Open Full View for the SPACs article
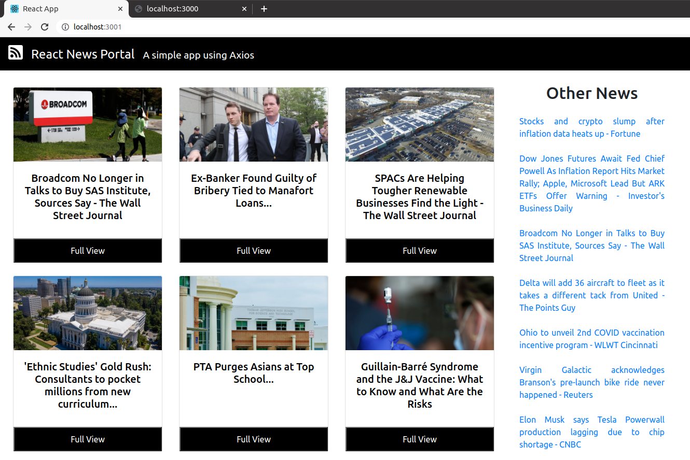Image resolution: width=690 pixels, height=460 pixels. (420, 251)
